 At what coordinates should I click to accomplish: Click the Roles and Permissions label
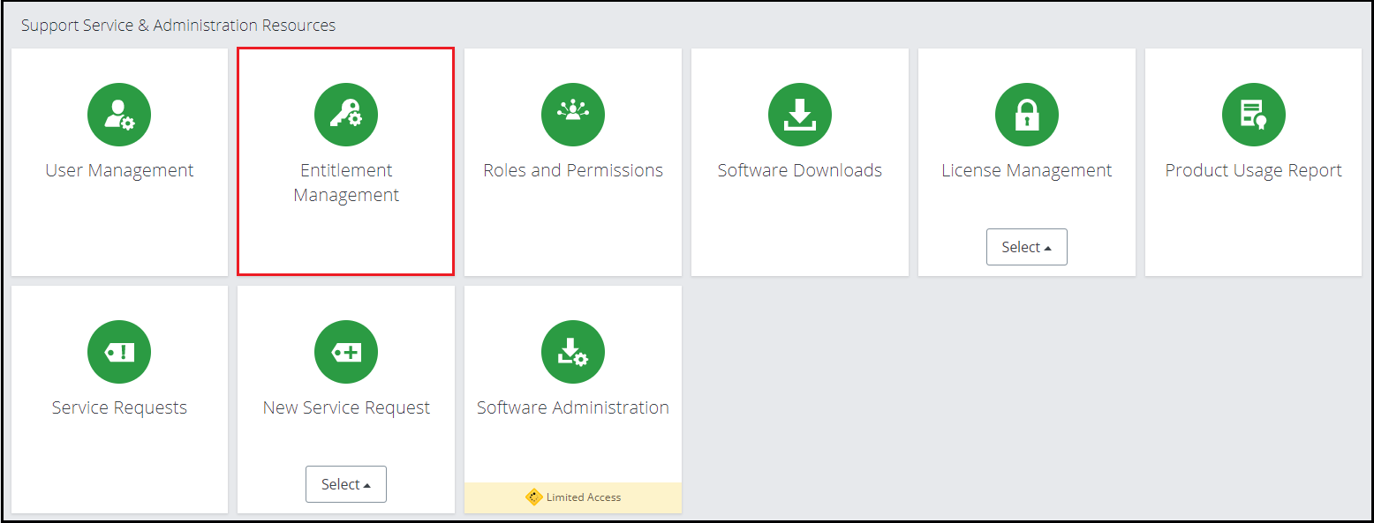[x=573, y=170]
